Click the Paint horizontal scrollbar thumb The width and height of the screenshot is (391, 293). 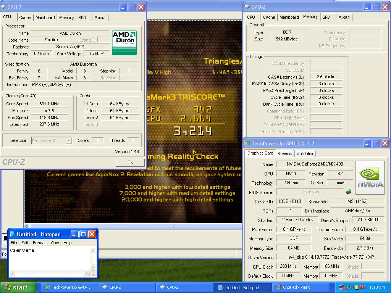click(x=174, y=226)
